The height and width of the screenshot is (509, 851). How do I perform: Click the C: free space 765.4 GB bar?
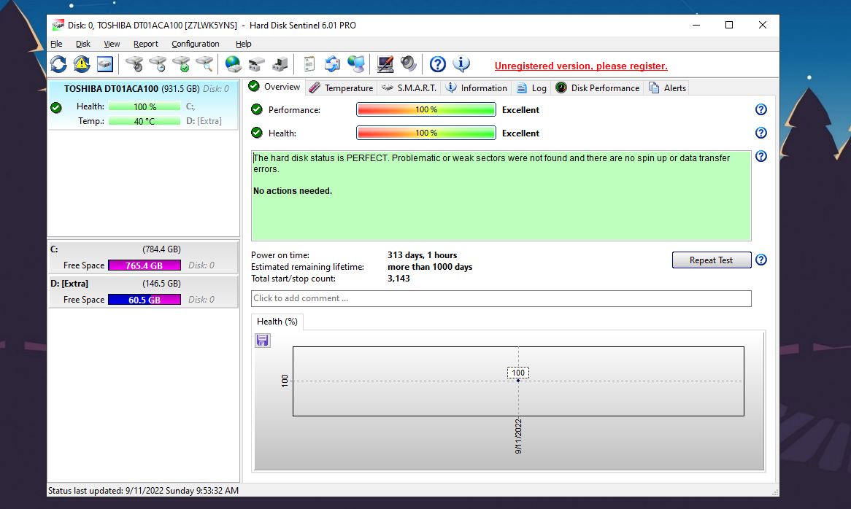(145, 265)
